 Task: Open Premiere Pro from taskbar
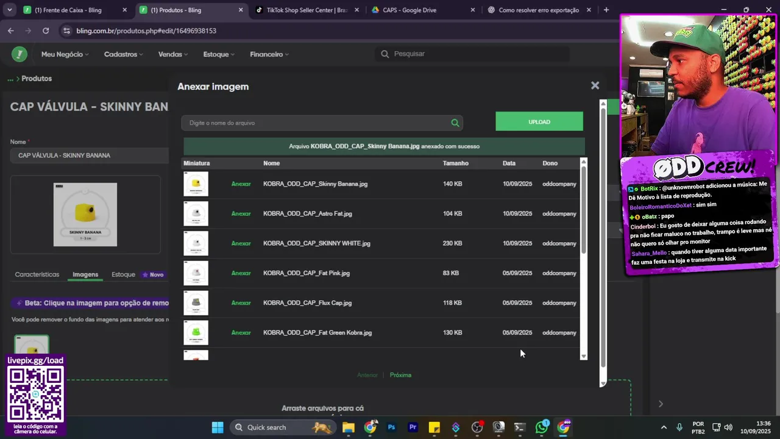coord(413,427)
